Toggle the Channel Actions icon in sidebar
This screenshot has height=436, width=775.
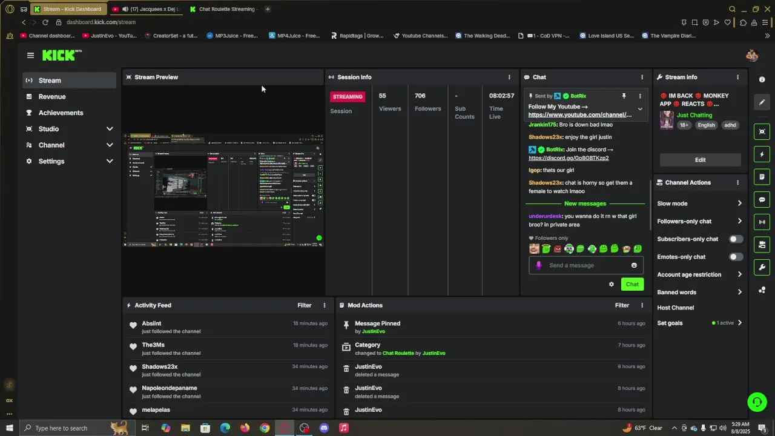(x=762, y=245)
